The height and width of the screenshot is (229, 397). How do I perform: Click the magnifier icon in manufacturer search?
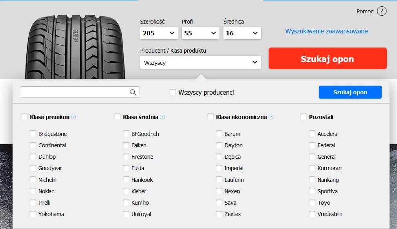pyautogui.click(x=133, y=92)
